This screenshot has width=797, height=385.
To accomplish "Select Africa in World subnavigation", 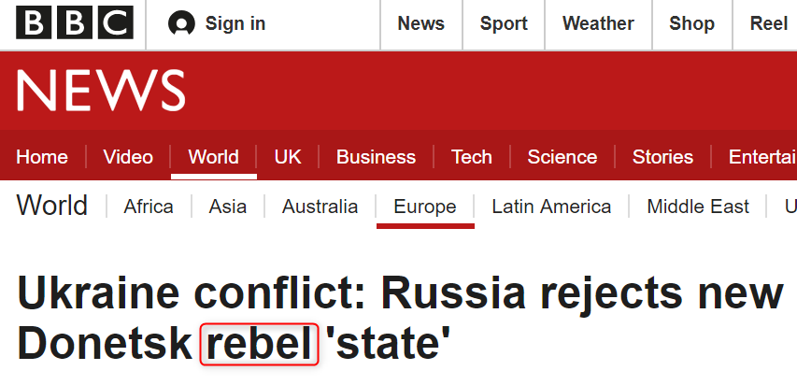I will 149,207.
